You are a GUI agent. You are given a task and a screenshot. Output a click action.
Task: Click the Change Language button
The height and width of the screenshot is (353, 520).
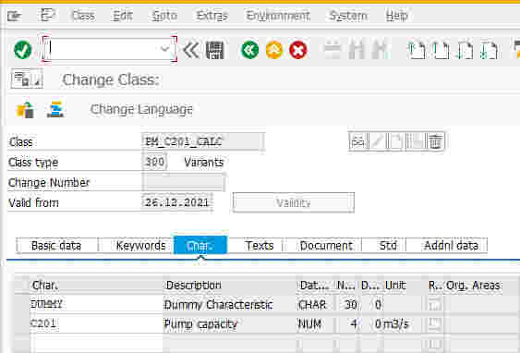[x=141, y=109]
